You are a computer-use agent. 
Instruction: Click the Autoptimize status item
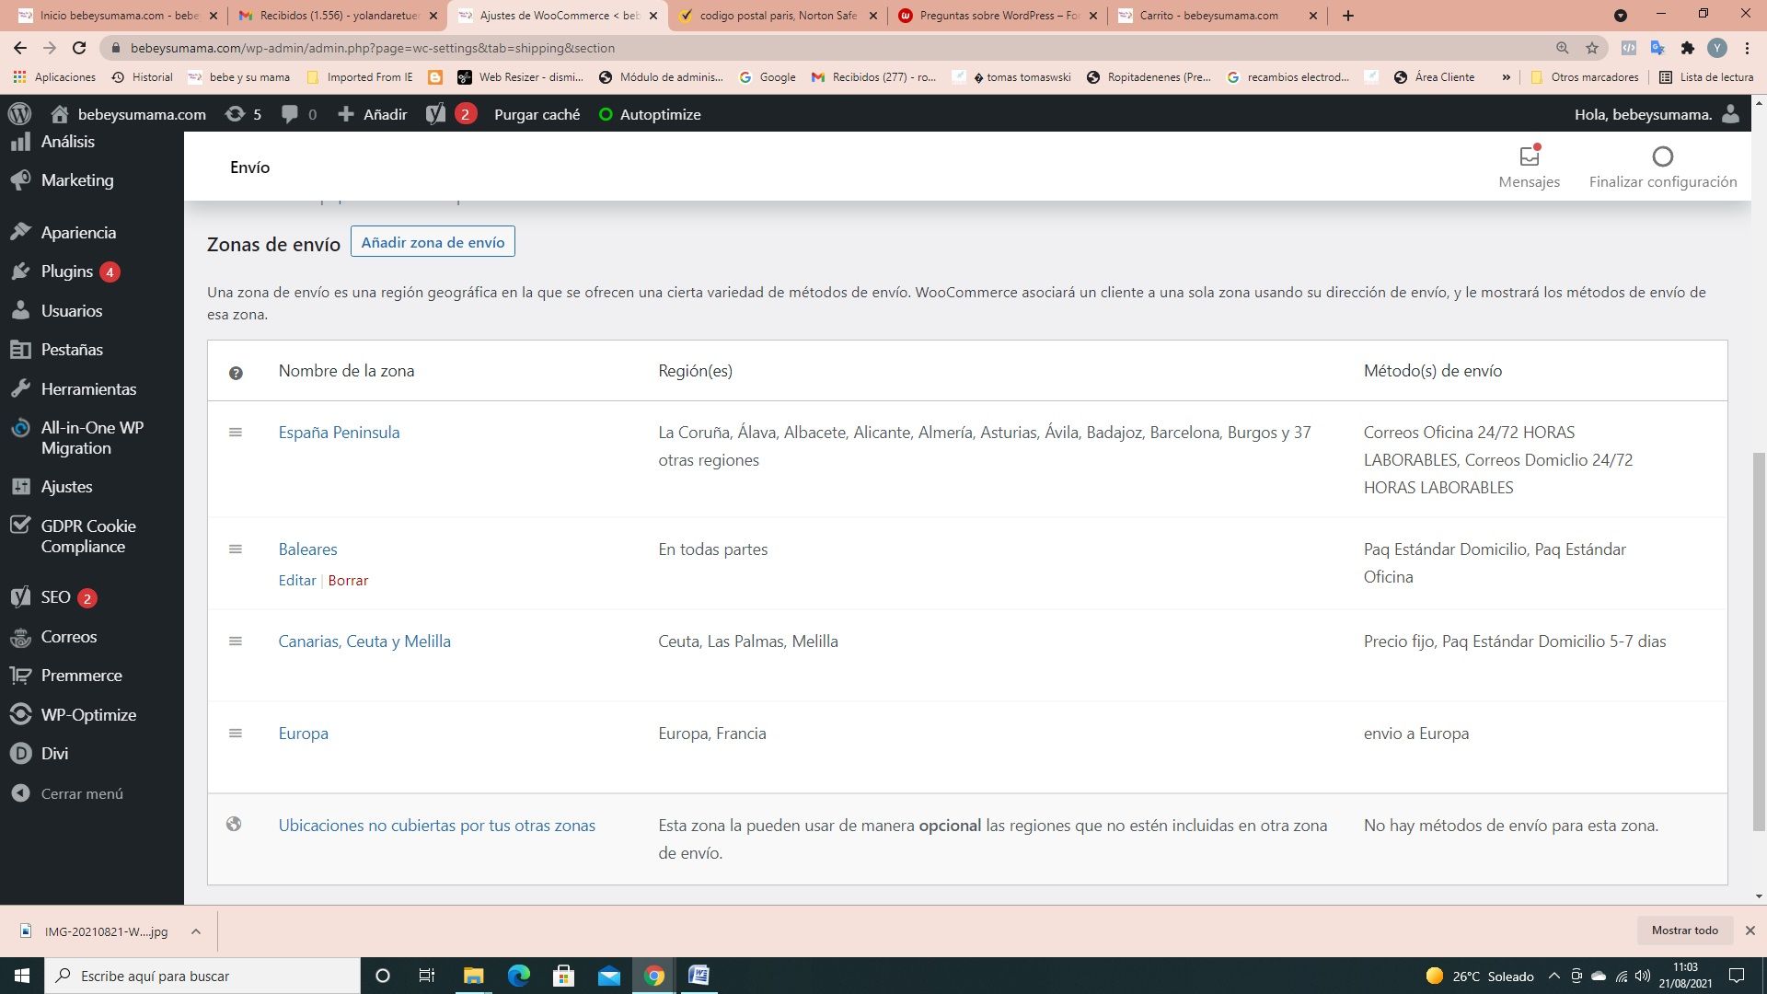coord(650,114)
